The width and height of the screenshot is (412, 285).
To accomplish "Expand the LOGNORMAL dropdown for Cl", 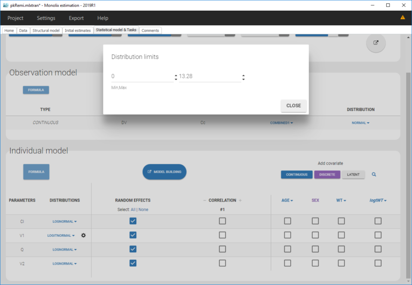I will (x=64, y=221).
